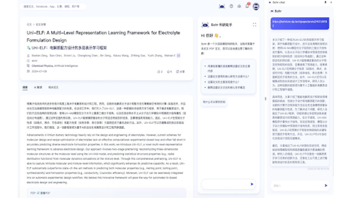352x198 pixels.
Task: Close the Bohr-chat side panel
Action: (x=331, y=2)
